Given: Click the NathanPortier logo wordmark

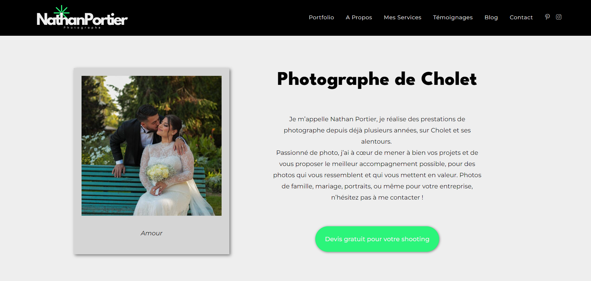Looking at the screenshot, I should pyautogui.click(x=82, y=19).
